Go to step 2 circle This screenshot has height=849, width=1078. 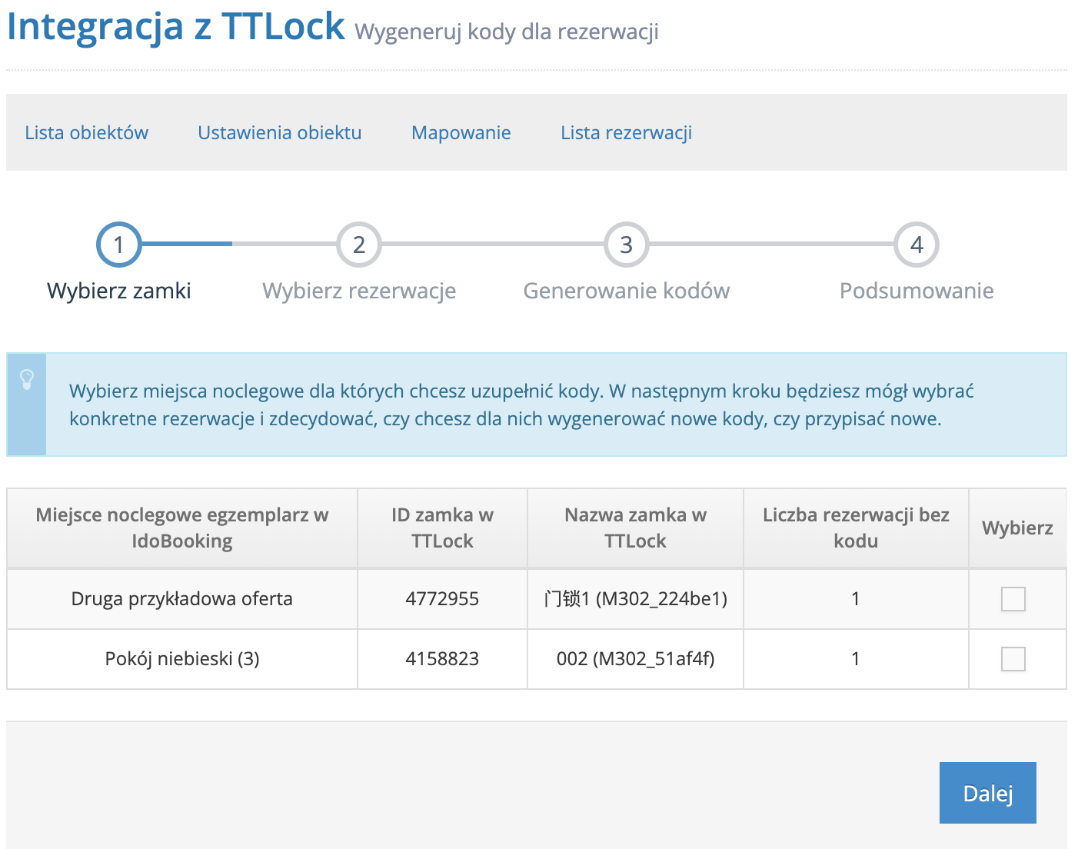(358, 245)
